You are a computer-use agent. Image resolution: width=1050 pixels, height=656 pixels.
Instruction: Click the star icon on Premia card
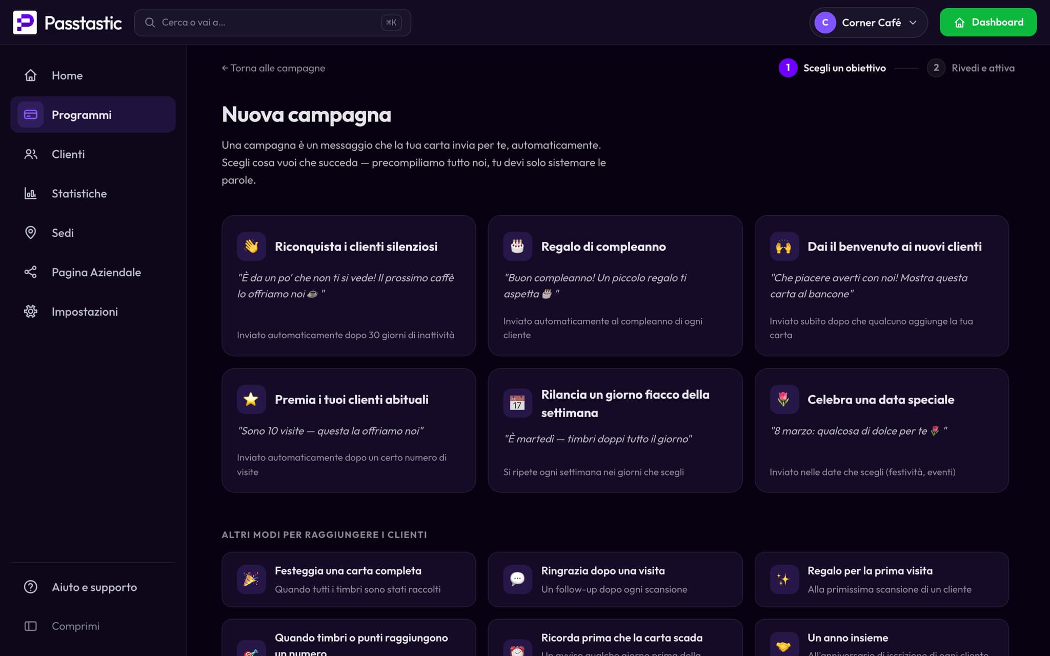(251, 399)
